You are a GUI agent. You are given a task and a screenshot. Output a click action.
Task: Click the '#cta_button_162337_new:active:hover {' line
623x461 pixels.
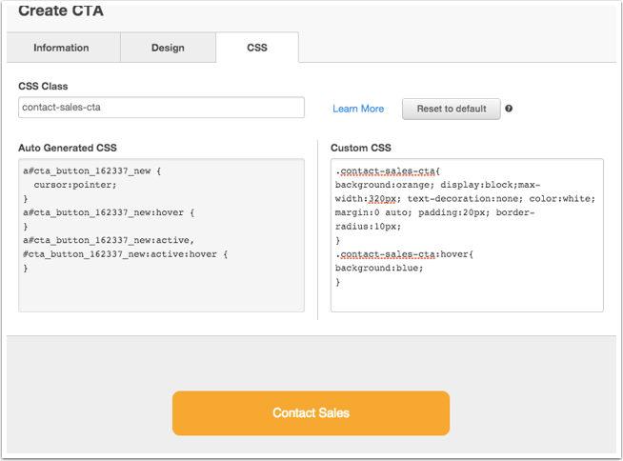click(x=125, y=254)
